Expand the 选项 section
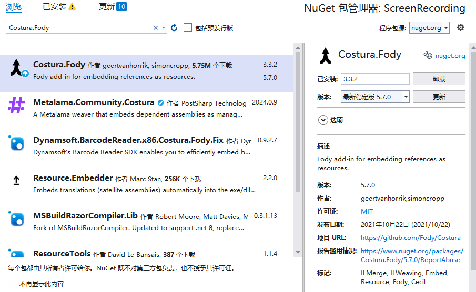This screenshot has height=292, width=476. click(x=323, y=120)
